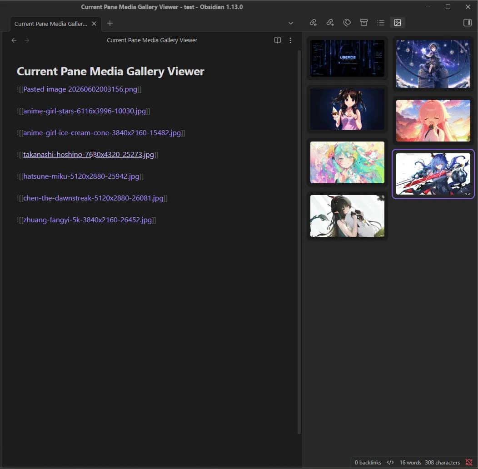Open the outline list icon
478x469 pixels.
click(380, 23)
